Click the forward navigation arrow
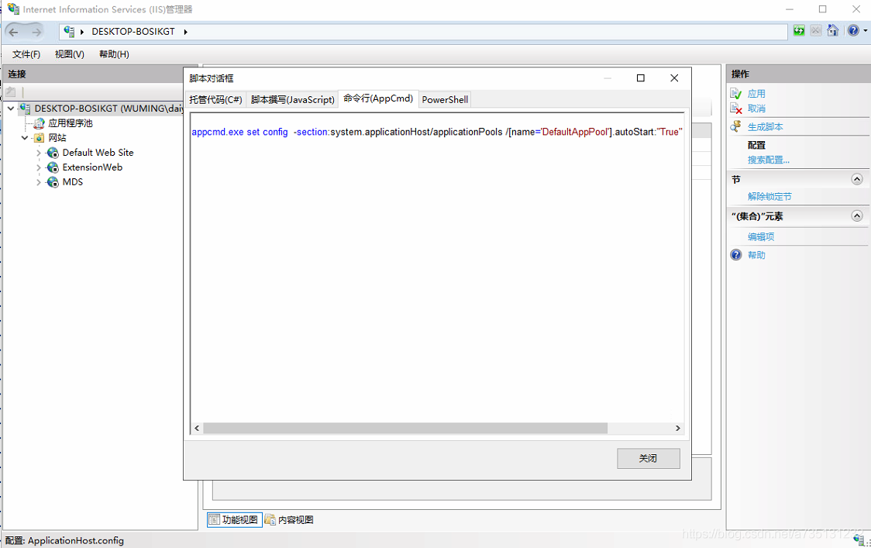Screen dimensions: 871x548 36,33
